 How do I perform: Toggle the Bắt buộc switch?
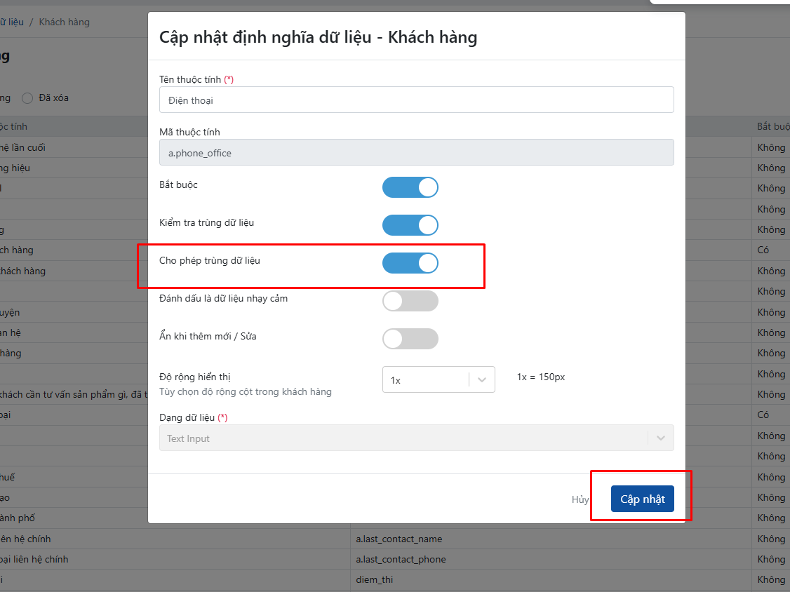pos(410,187)
